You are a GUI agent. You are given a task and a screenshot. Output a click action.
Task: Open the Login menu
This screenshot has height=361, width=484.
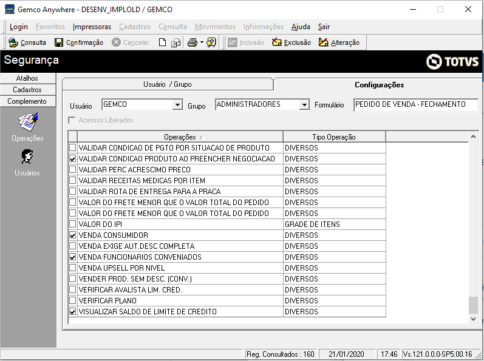[x=18, y=27]
